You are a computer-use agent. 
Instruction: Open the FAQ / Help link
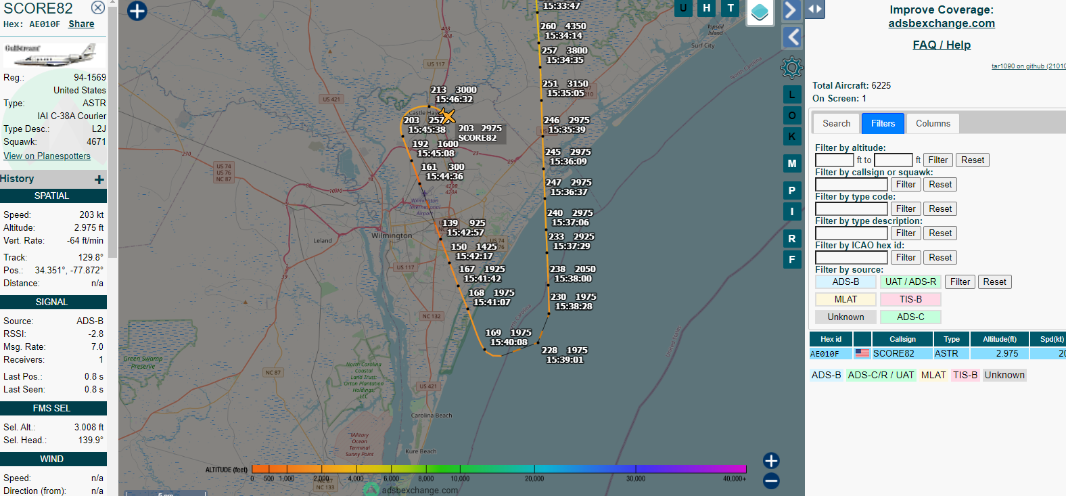point(942,45)
